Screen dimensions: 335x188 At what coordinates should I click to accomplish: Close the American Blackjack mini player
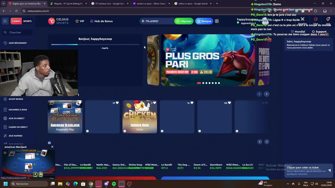(52, 147)
